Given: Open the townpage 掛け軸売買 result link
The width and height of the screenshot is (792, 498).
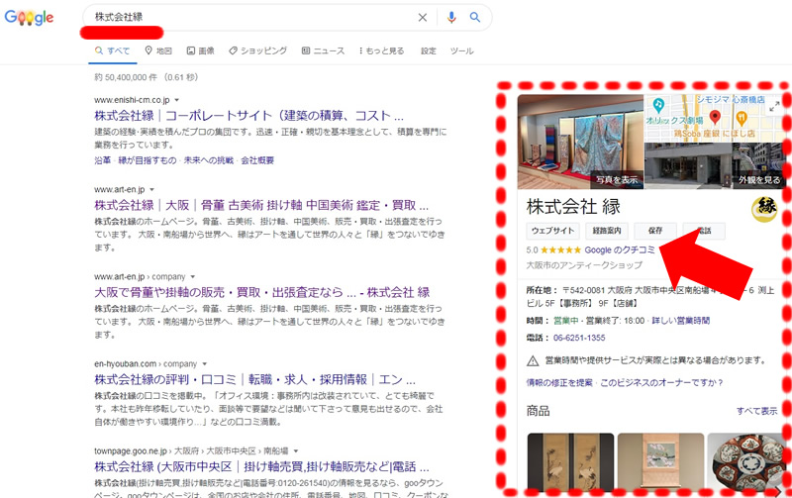Looking at the screenshot, I should (x=261, y=466).
